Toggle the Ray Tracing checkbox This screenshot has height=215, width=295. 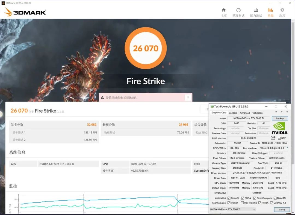pyautogui.click(x=242, y=203)
